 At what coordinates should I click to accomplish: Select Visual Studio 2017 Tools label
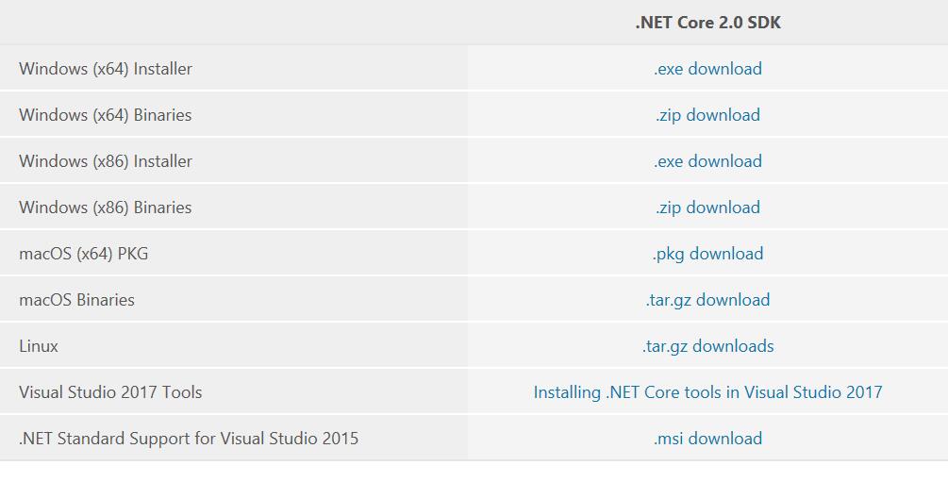[110, 391]
